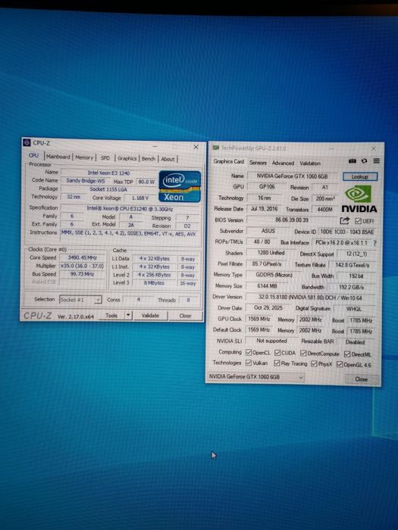Click the Validate button in CPU-Z

pyautogui.click(x=150, y=316)
